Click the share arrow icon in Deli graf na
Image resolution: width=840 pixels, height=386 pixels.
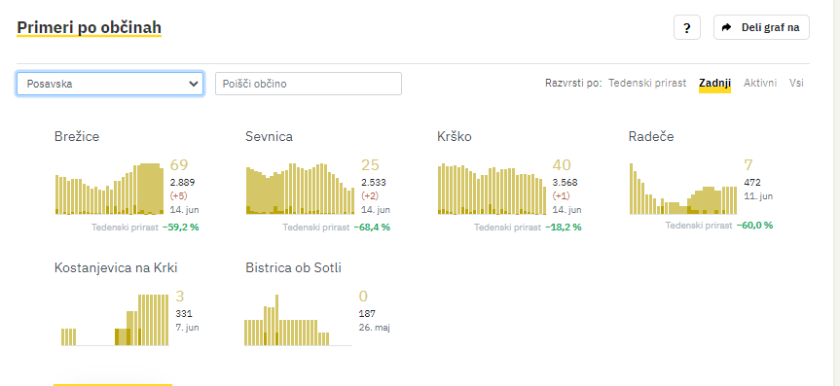pyautogui.click(x=727, y=28)
